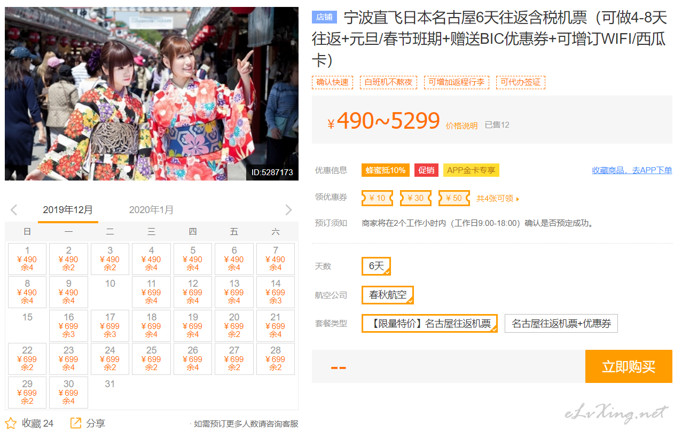Pick December 5 in calendar
This screenshot has height=431, width=674.
(x=193, y=259)
